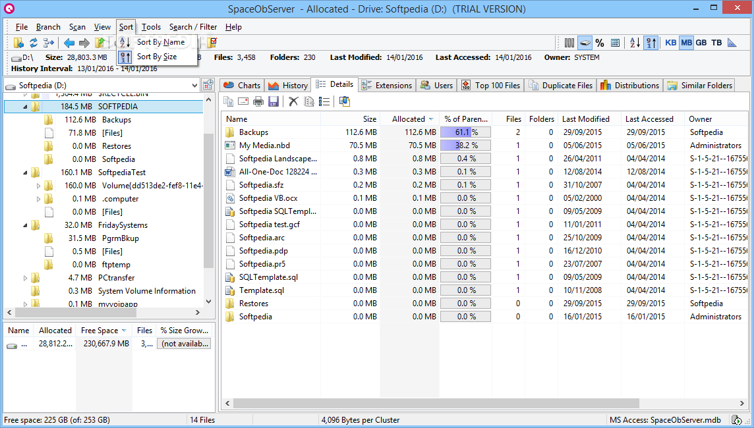The width and height of the screenshot is (754, 428).
Task: Click the calendar-clock icon beside drive selector
Action: [208, 85]
